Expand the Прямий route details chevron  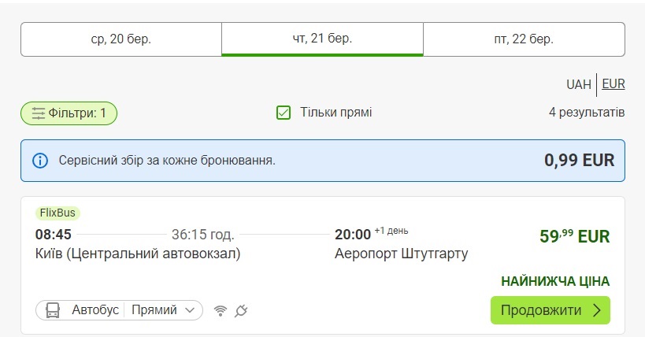tap(189, 310)
